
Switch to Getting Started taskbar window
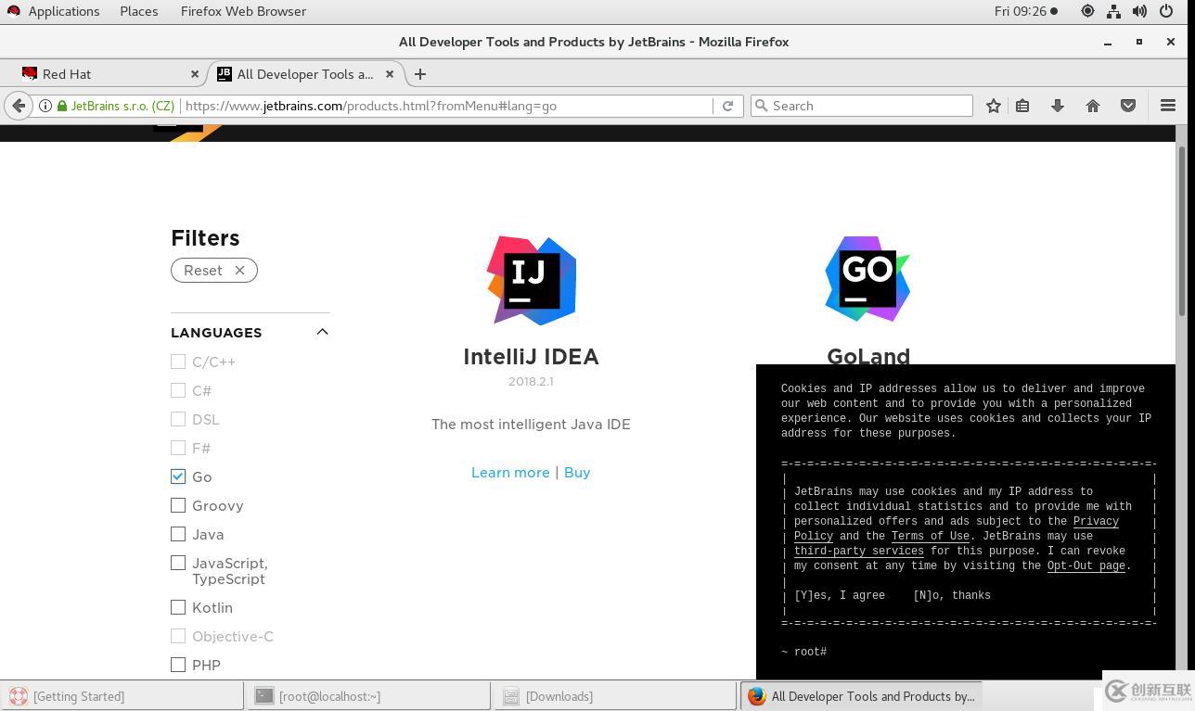tap(122, 696)
